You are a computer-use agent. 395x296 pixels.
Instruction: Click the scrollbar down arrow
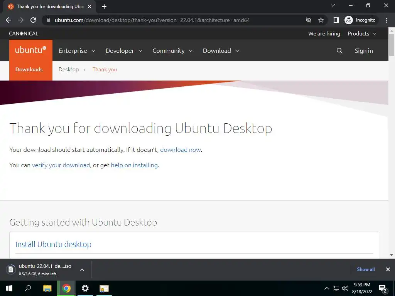(392, 255)
